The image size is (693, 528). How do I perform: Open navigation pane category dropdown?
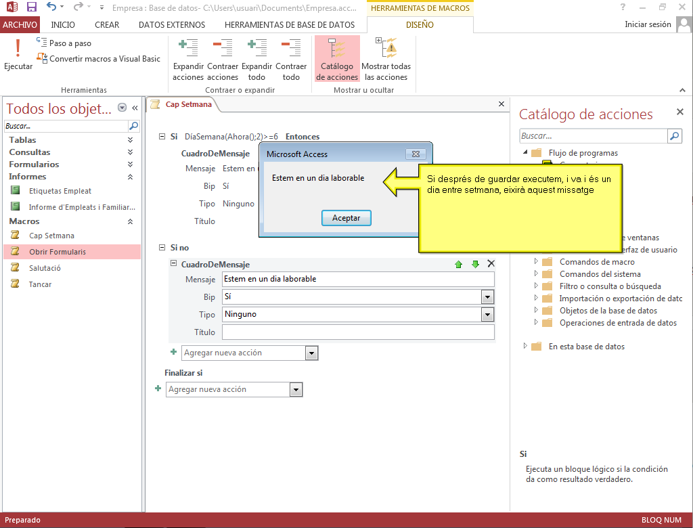coord(122,108)
